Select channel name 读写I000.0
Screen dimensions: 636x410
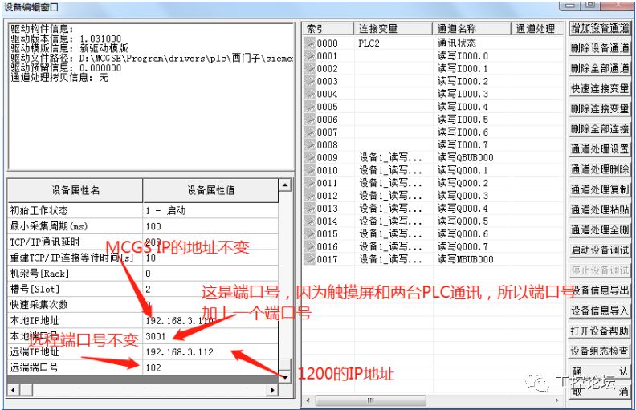tap(463, 55)
